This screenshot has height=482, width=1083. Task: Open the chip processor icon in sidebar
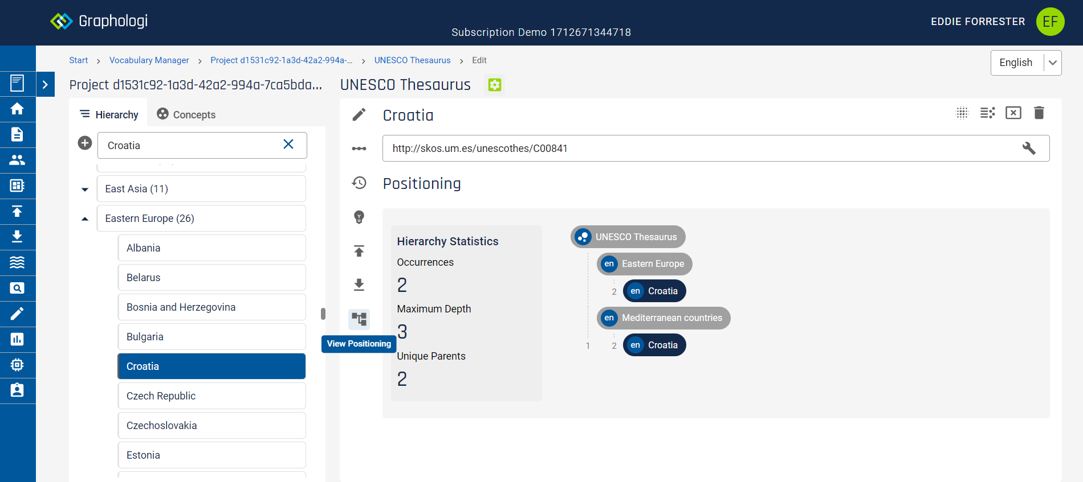tap(17, 365)
